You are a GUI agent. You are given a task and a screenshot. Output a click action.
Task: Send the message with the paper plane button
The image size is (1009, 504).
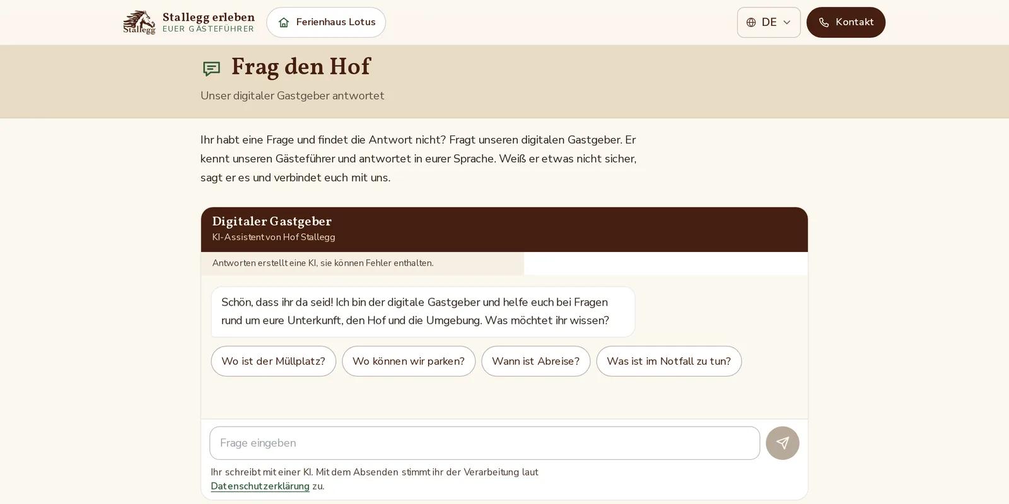783,443
